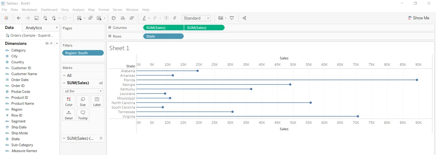
Task: Click the Tooltip marks button
Action: coord(83,115)
